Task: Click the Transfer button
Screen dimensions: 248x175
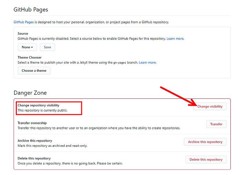Action: tap(216, 124)
